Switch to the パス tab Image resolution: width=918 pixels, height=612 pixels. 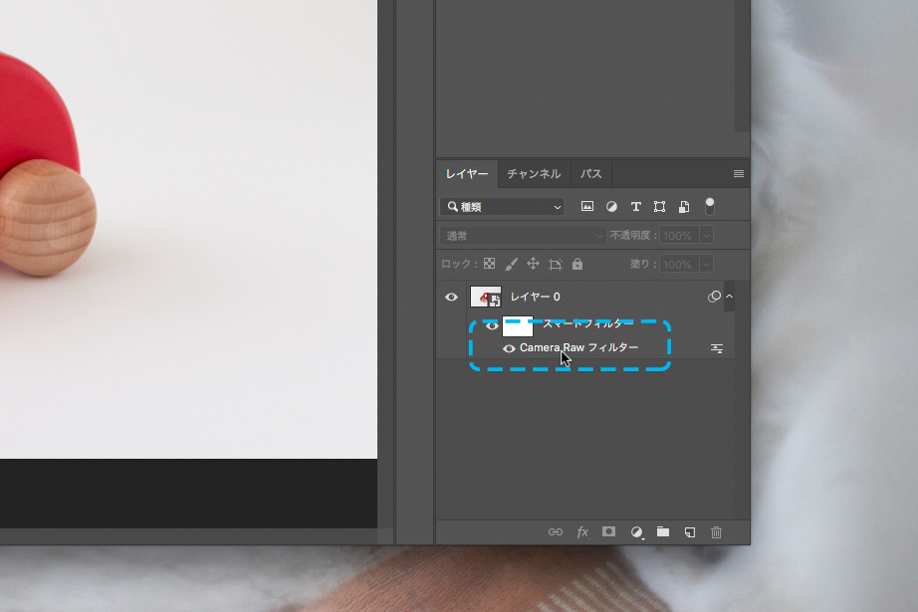[x=591, y=174]
